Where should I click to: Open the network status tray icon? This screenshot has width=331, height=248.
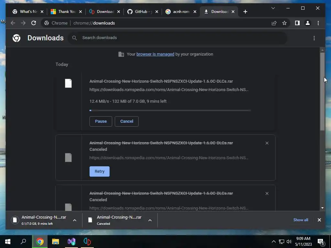click(282, 242)
